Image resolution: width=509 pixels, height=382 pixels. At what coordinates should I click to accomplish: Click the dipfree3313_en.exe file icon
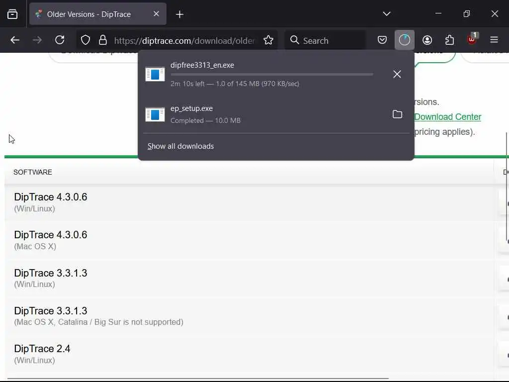pos(155,74)
